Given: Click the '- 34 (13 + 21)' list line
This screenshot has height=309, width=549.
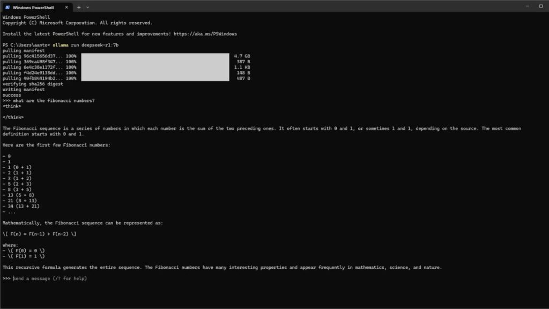Looking at the screenshot, I should coord(21,207).
